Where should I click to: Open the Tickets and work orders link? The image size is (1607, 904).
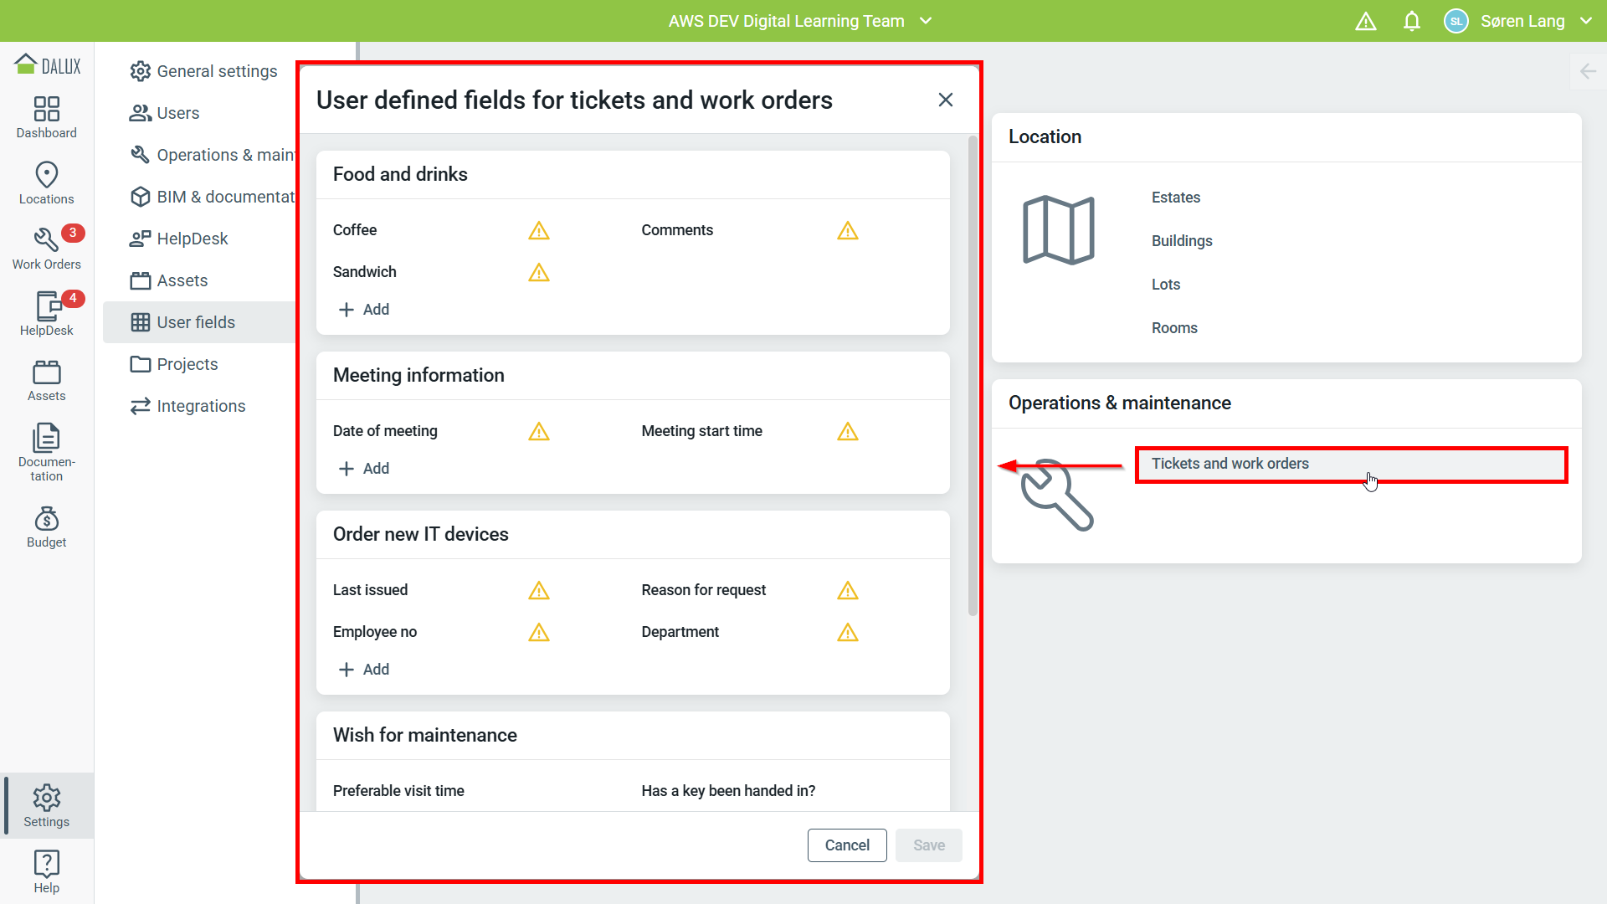1230,464
